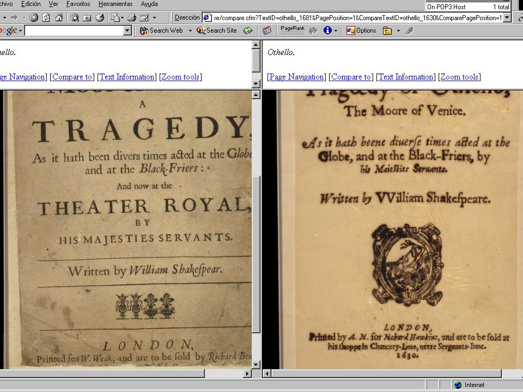The image size is (523, 392).
Task: Click the grey icon right of PageRank
Action: [x=313, y=30]
